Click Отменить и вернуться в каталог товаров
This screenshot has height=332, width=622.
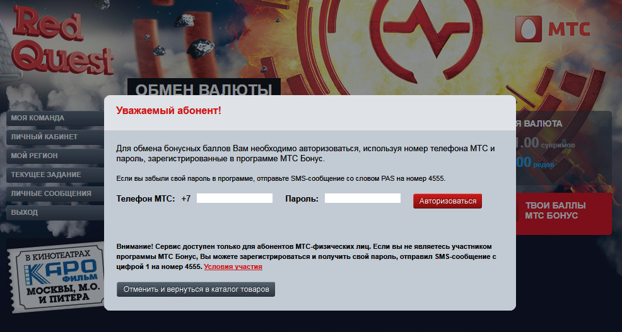pos(196,289)
